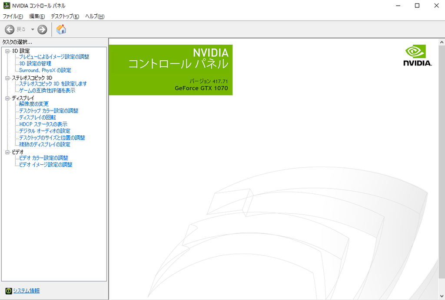Click the GeForce GTX 1070 text
Screen dimensions: 445x300
point(201,88)
